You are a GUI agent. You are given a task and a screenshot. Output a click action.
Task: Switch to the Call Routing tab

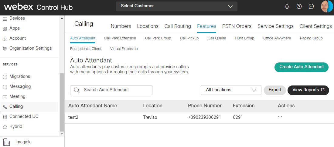(178, 26)
